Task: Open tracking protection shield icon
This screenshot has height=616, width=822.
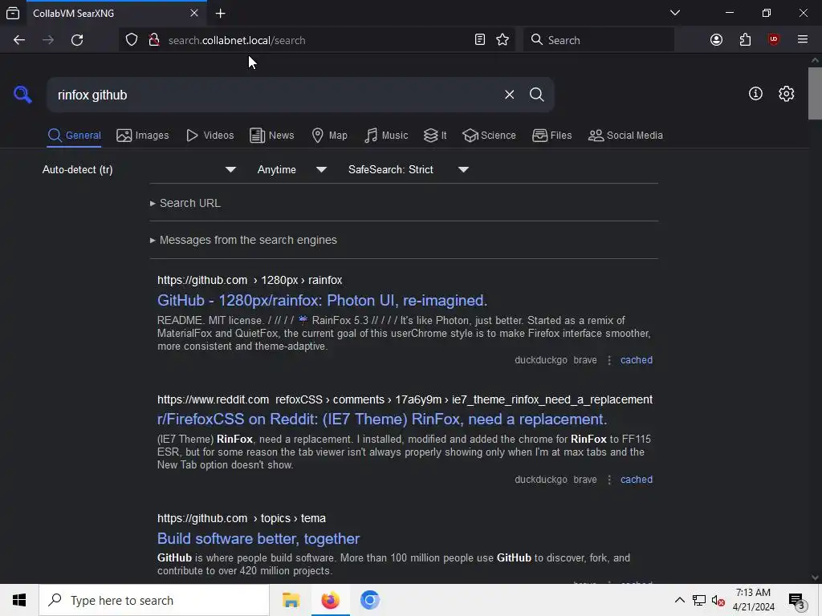Action: point(132,40)
